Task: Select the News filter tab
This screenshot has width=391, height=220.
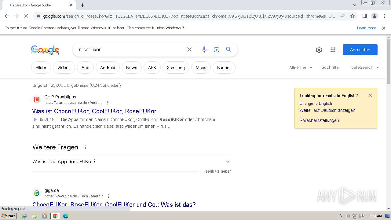Action: click(x=132, y=68)
